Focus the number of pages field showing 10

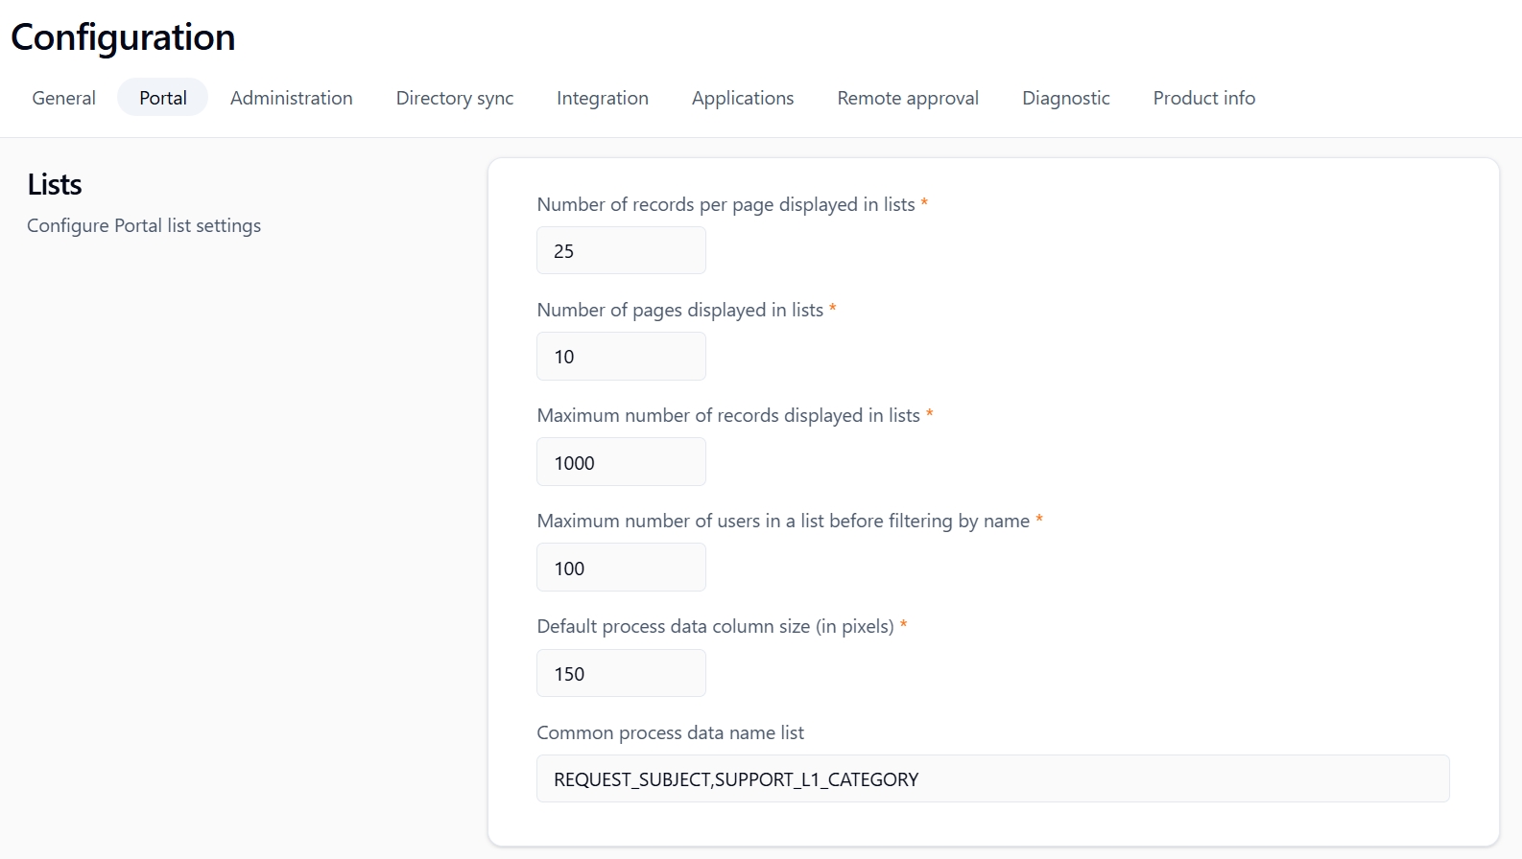621,357
